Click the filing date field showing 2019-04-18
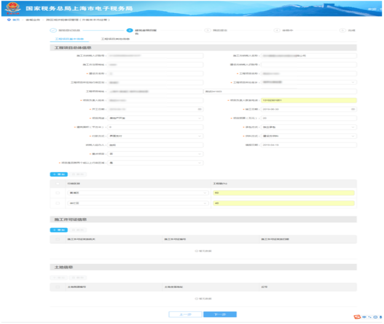 click(x=308, y=145)
